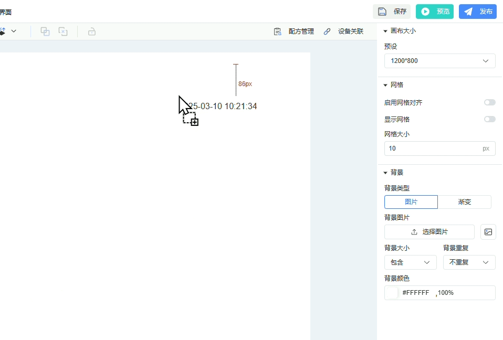Image resolution: width=503 pixels, height=340 pixels.
Task: Collapse the 画布大小 section
Action: pos(386,31)
